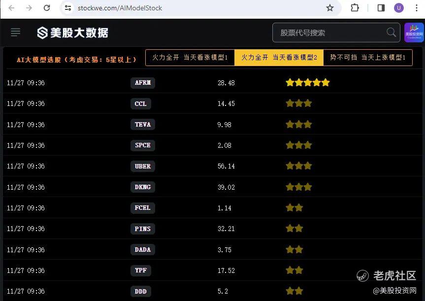Viewport: 425px width, 301px height.
Task: Click the two-star rating for DADA
Action: tap(294, 249)
